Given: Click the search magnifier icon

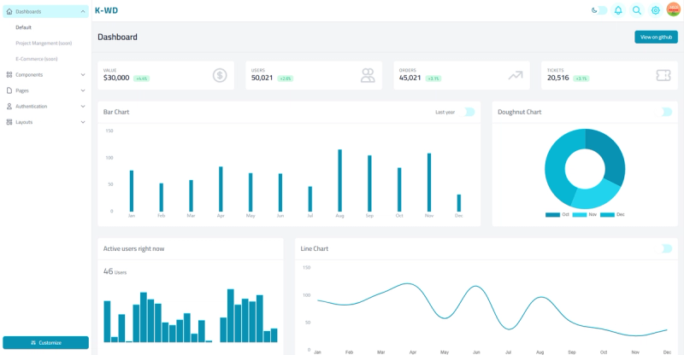Looking at the screenshot, I should tap(637, 10).
